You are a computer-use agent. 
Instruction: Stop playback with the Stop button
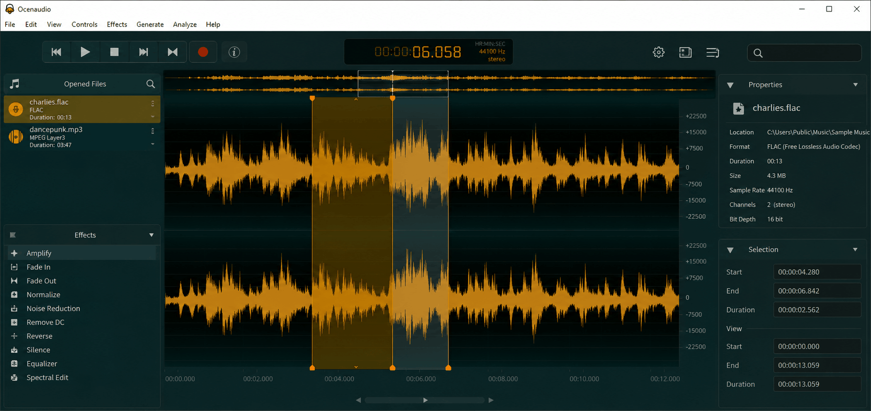pyautogui.click(x=114, y=52)
